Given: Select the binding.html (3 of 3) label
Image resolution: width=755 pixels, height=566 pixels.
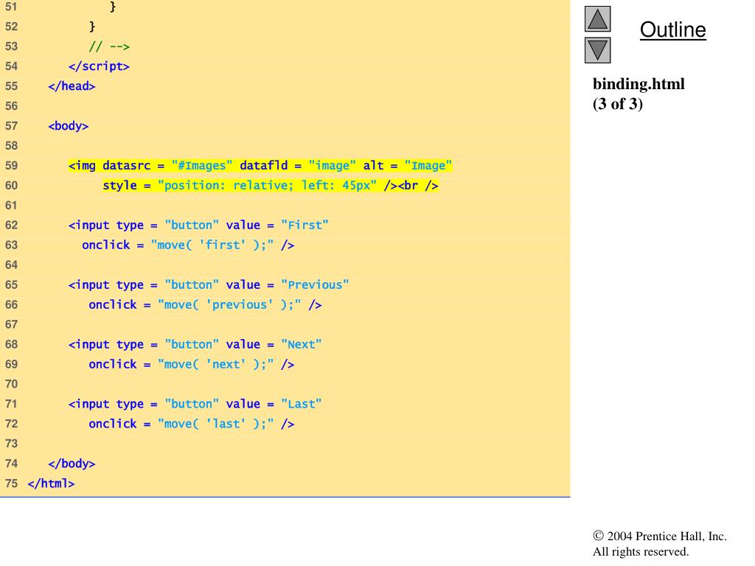Looking at the screenshot, I should point(638,93).
